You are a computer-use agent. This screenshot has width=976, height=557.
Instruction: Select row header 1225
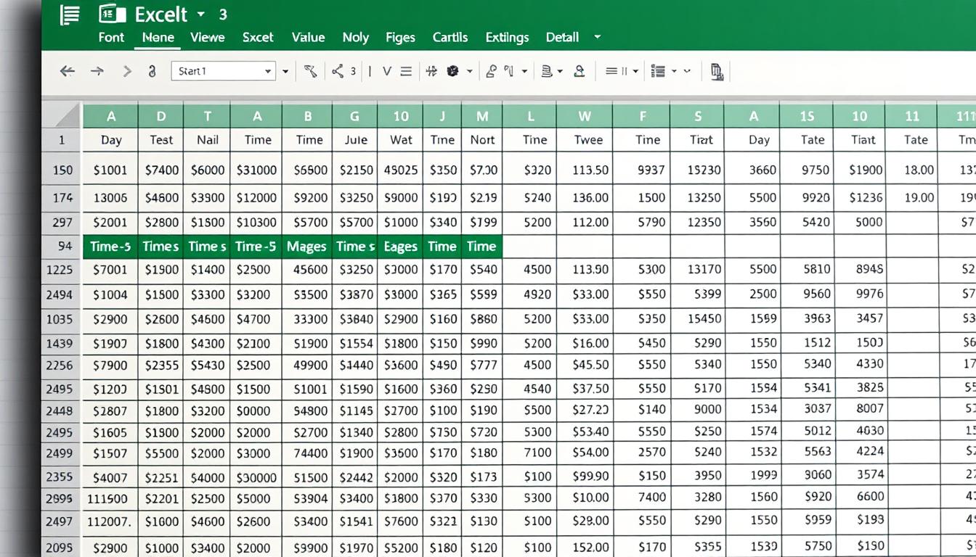point(62,269)
